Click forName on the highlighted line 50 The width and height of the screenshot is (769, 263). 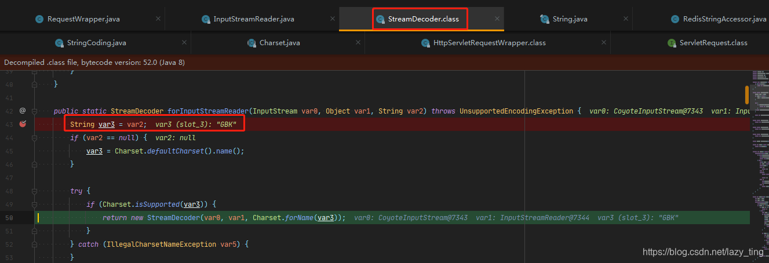(299, 218)
